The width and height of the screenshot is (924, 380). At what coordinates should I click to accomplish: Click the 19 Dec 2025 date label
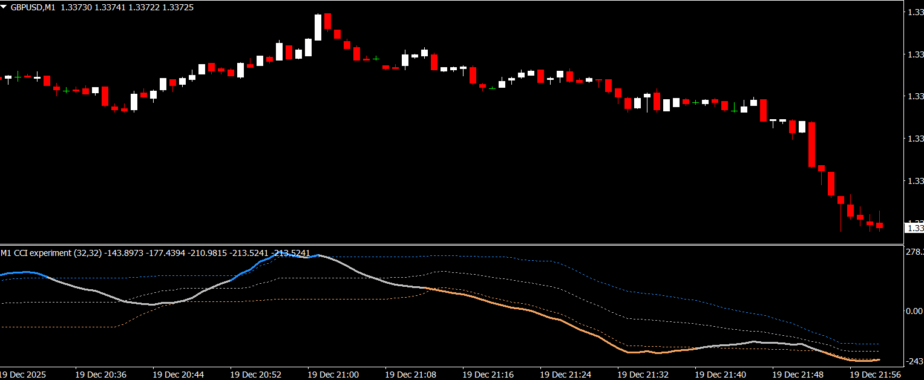click(23, 375)
